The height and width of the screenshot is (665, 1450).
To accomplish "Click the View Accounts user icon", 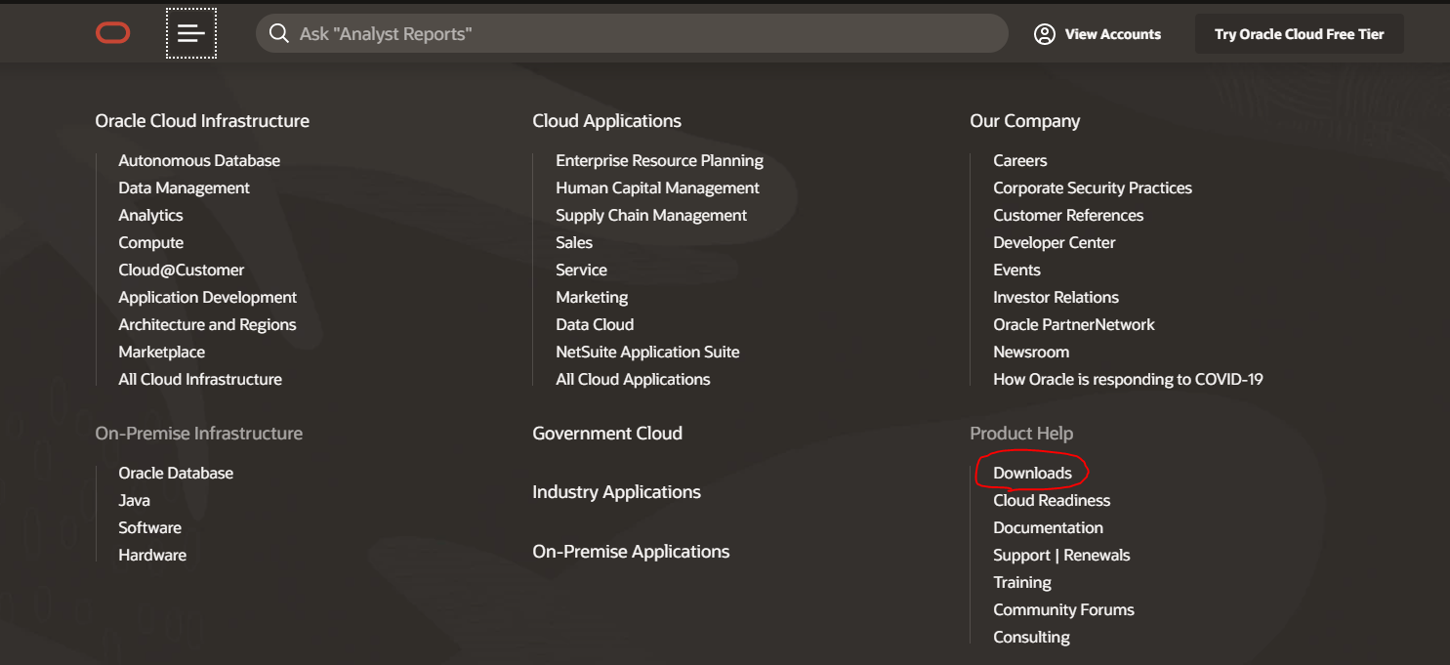I will click(x=1045, y=34).
